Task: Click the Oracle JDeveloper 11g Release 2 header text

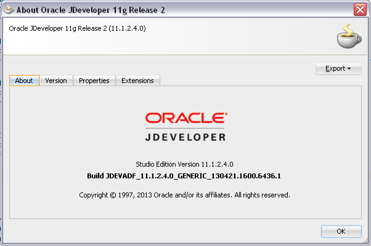Action: pos(77,29)
